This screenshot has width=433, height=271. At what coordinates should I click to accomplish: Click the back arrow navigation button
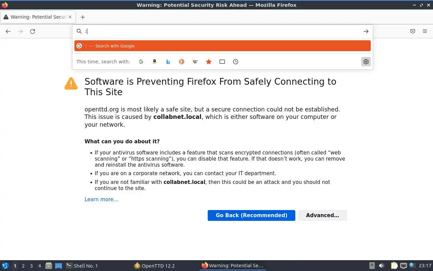coord(8,32)
